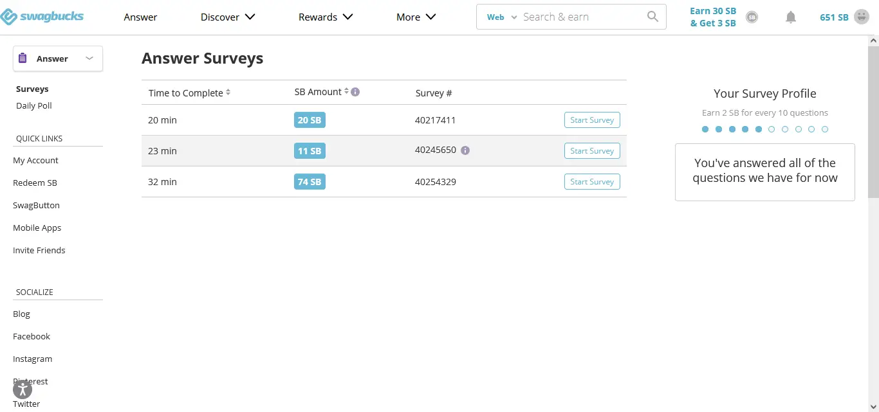Click the search magnifying glass icon

652,16
